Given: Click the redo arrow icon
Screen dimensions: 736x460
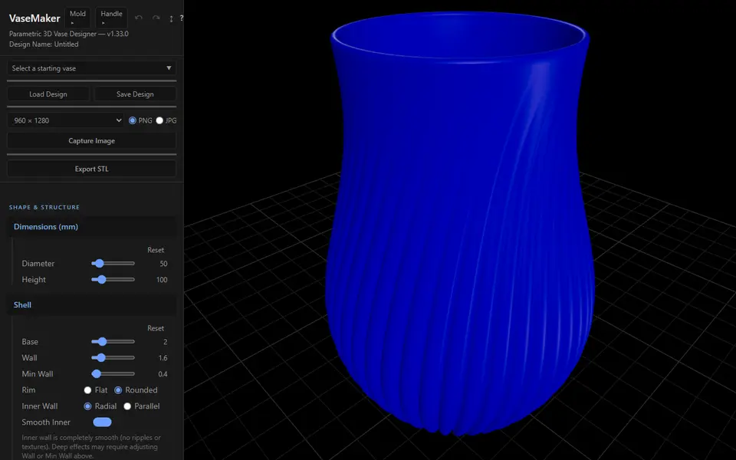Looking at the screenshot, I should 156,18.
